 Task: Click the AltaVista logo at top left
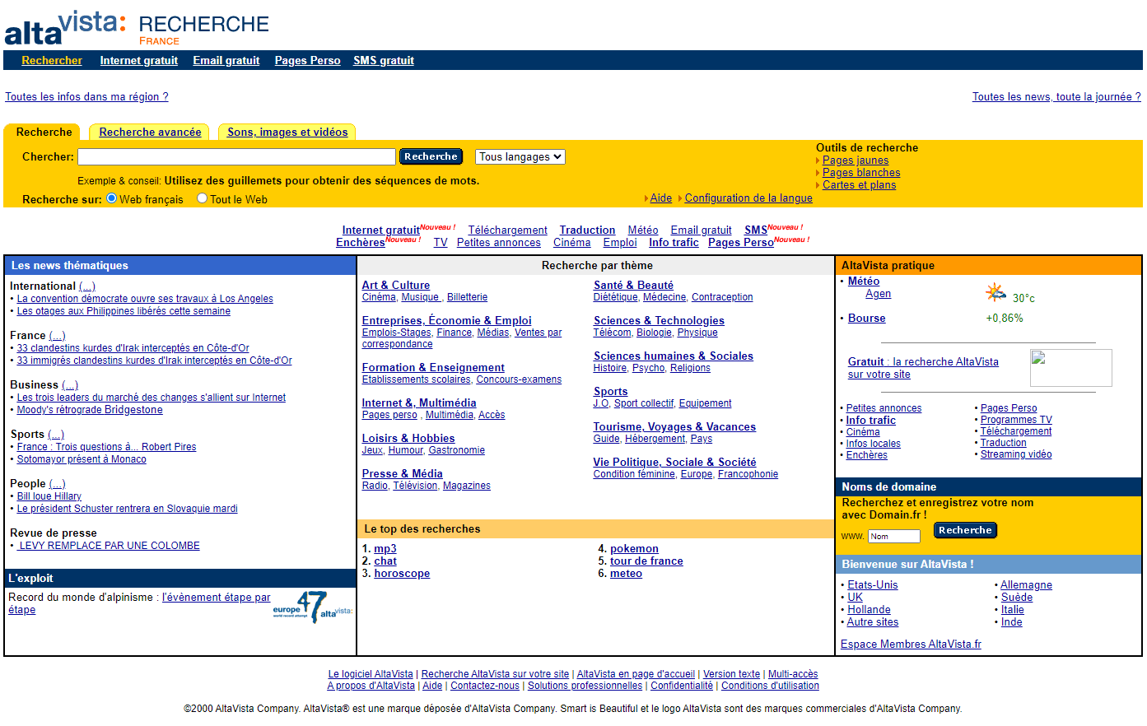65,27
